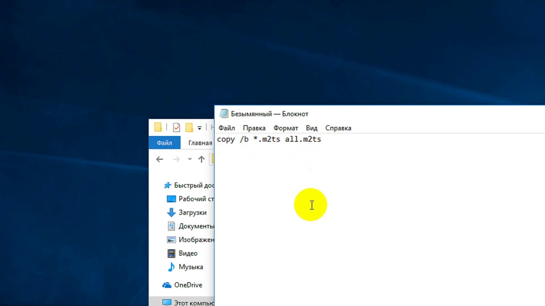
Task: Click the Properties checkmark quick access icon
Action: [x=177, y=127]
